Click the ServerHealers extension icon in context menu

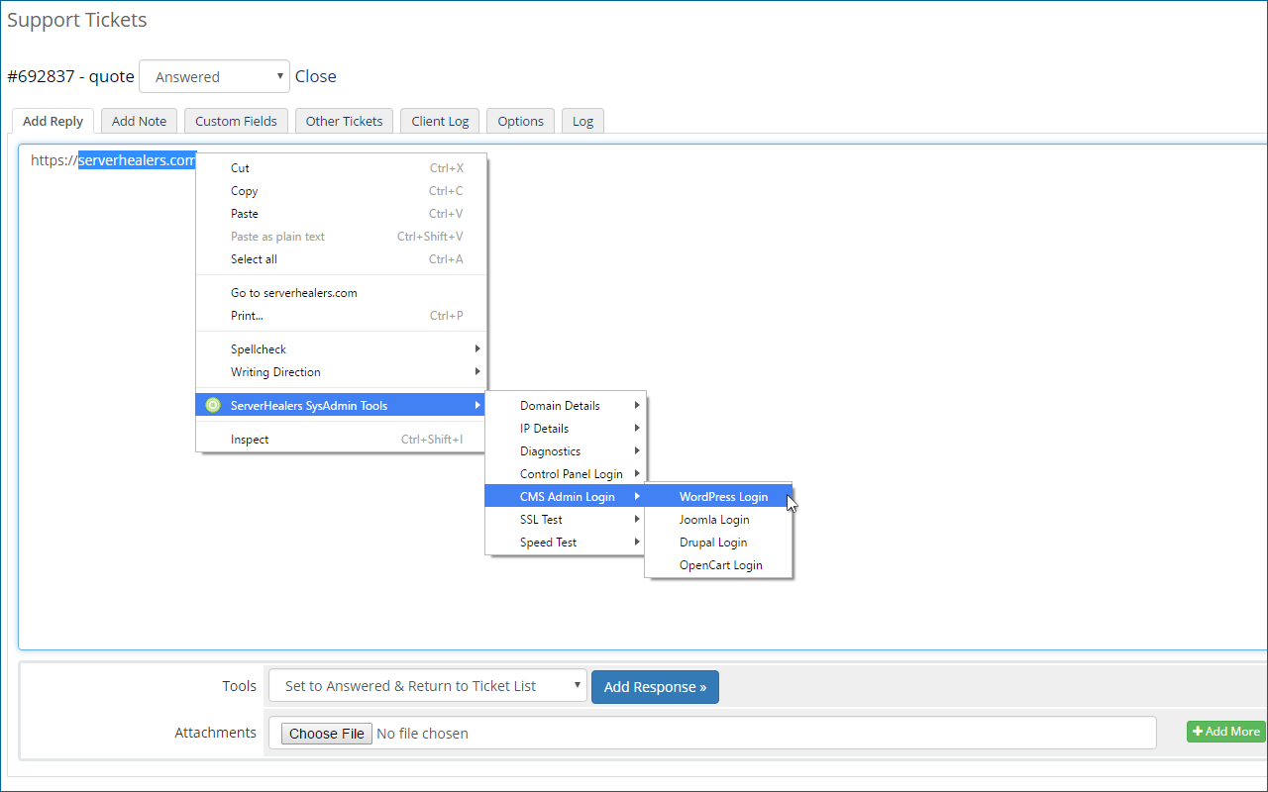(212, 405)
